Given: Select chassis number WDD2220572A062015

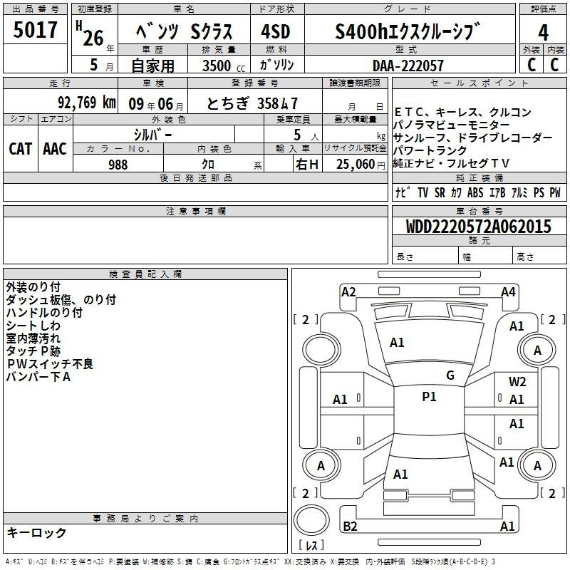Looking at the screenshot, I should click(x=478, y=227).
